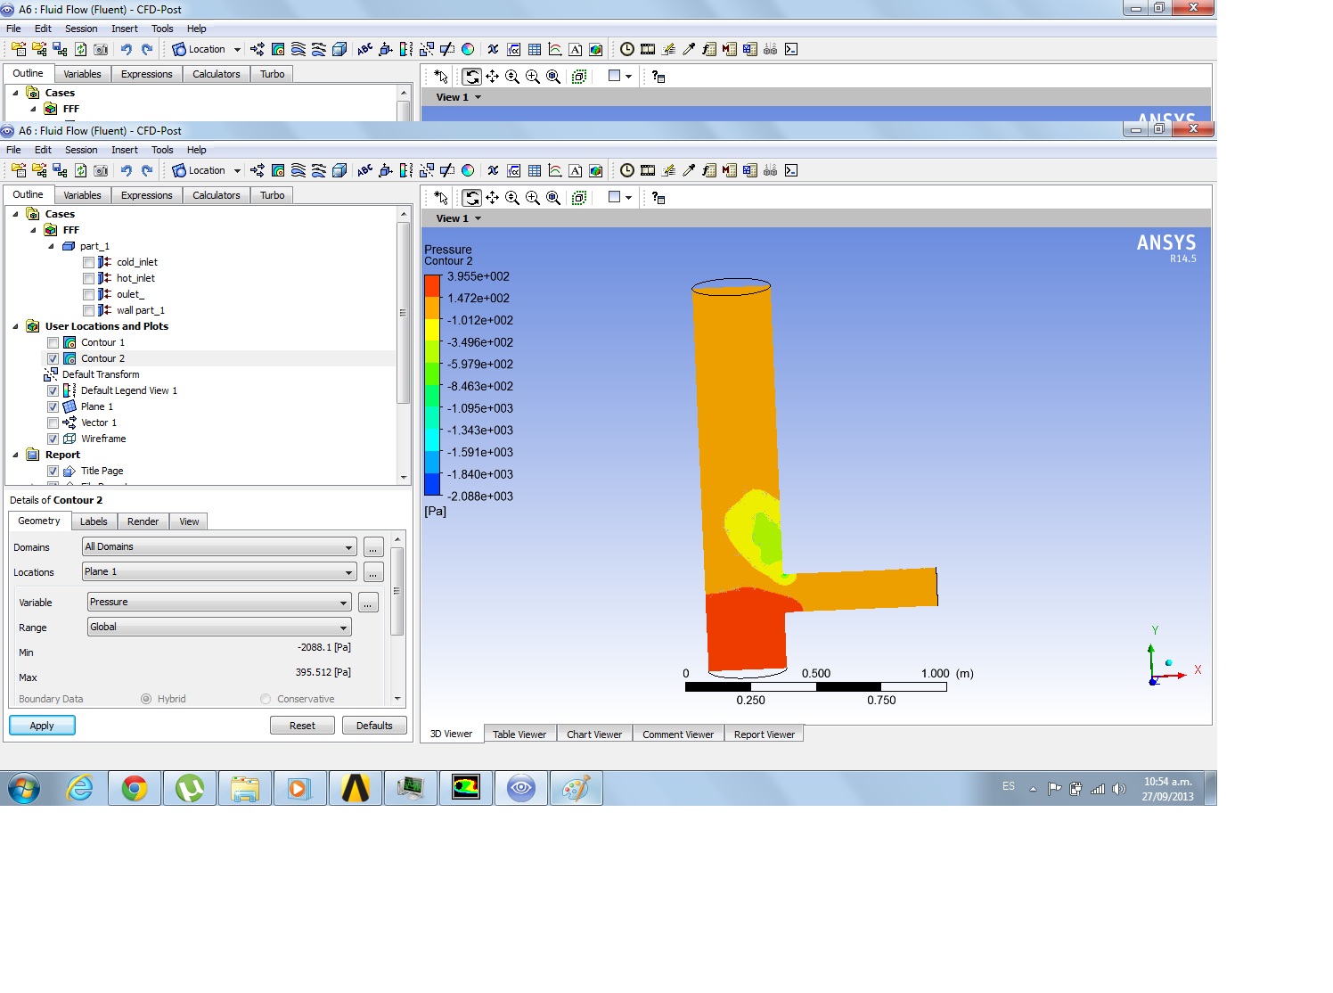Click the Highlighting icon in front viewer toolbar
This screenshot has height=993, width=1333.
point(579,197)
